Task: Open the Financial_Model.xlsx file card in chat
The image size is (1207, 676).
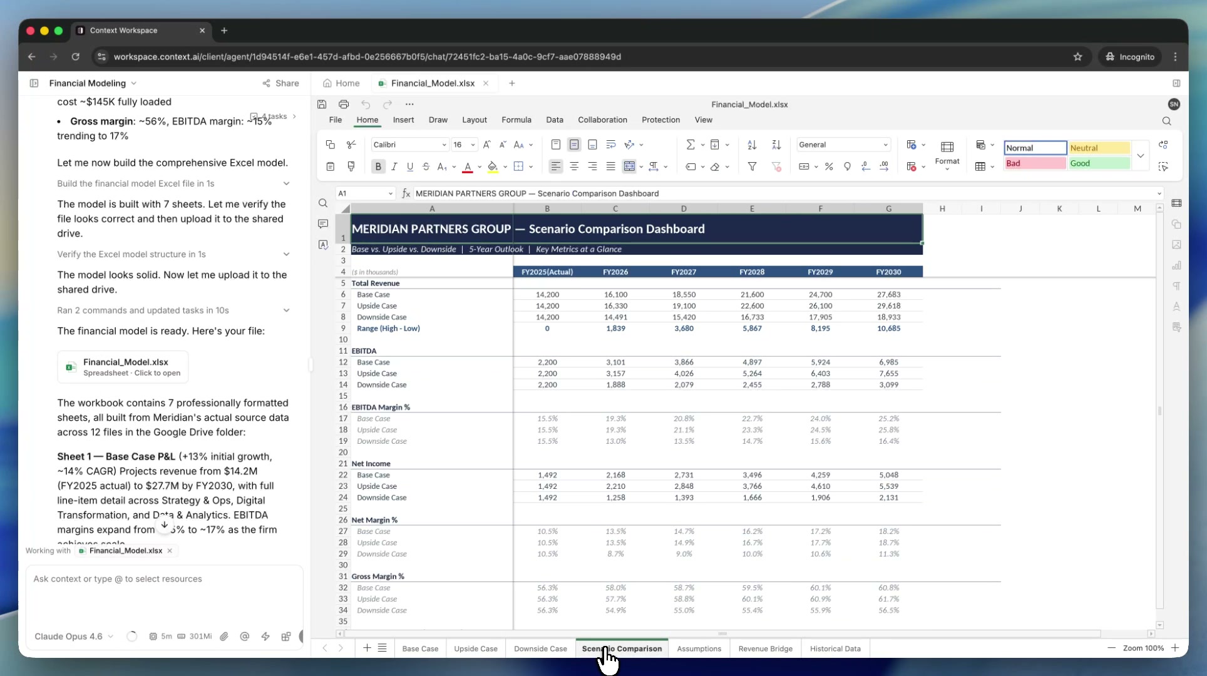Action: click(123, 367)
